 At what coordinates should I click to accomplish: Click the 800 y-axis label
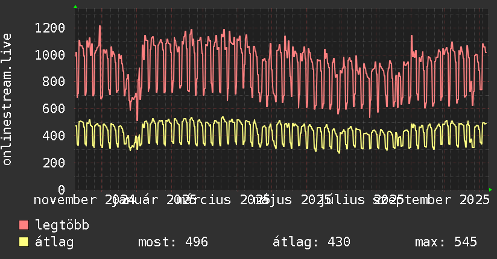(54, 82)
